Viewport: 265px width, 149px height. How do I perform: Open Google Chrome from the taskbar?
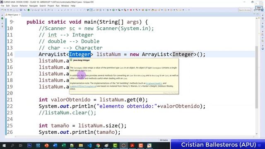click(98, 145)
